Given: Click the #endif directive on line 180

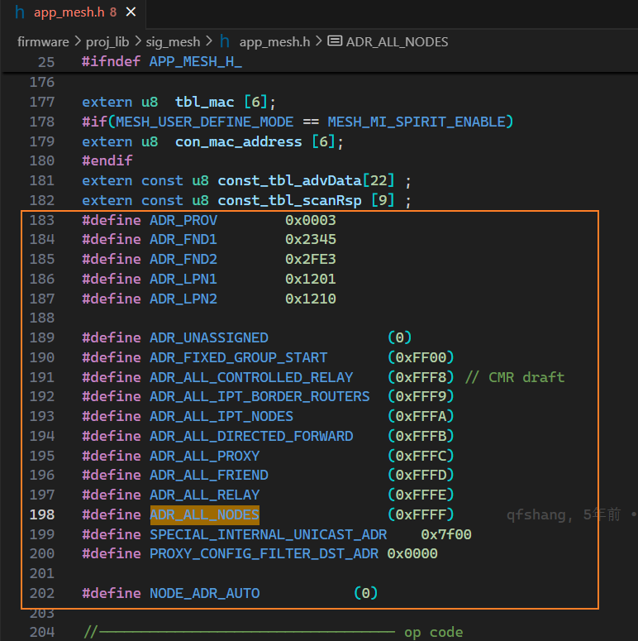Looking at the screenshot, I should click(x=107, y=160).
